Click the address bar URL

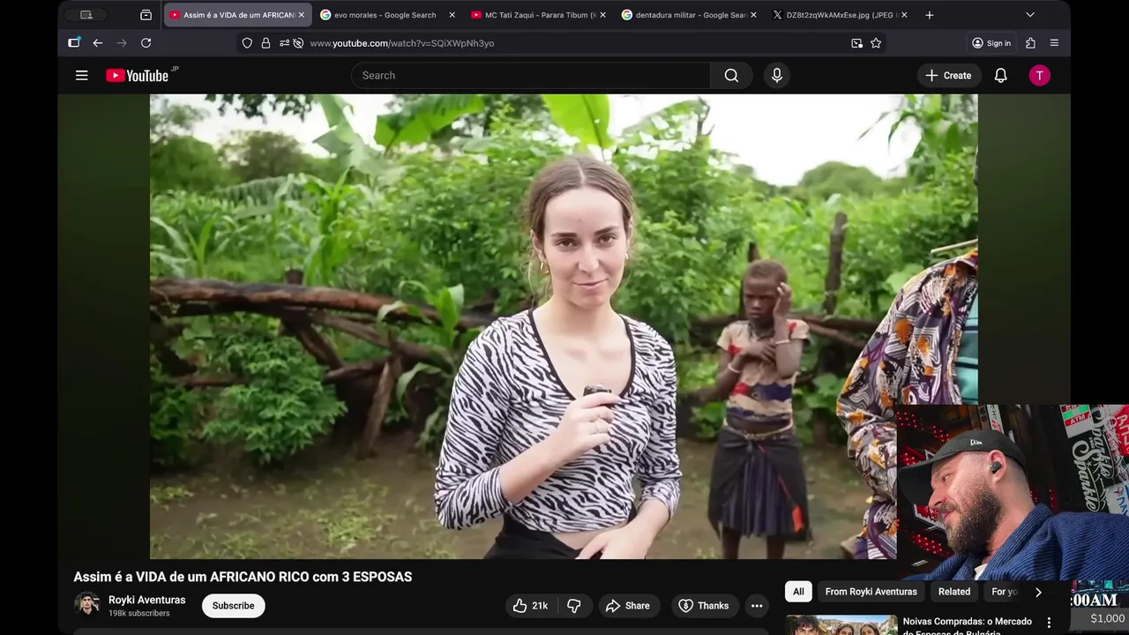coord(402,43)
